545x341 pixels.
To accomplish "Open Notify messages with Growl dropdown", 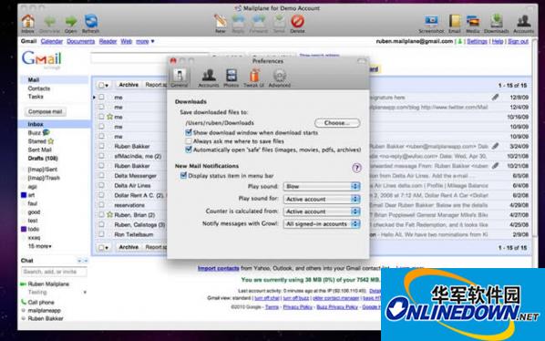I will [x=322, y=224].
